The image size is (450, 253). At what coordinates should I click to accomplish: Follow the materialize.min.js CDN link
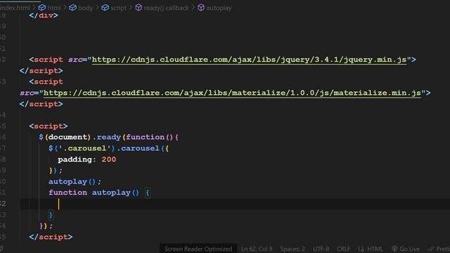[x=232, y=93]
